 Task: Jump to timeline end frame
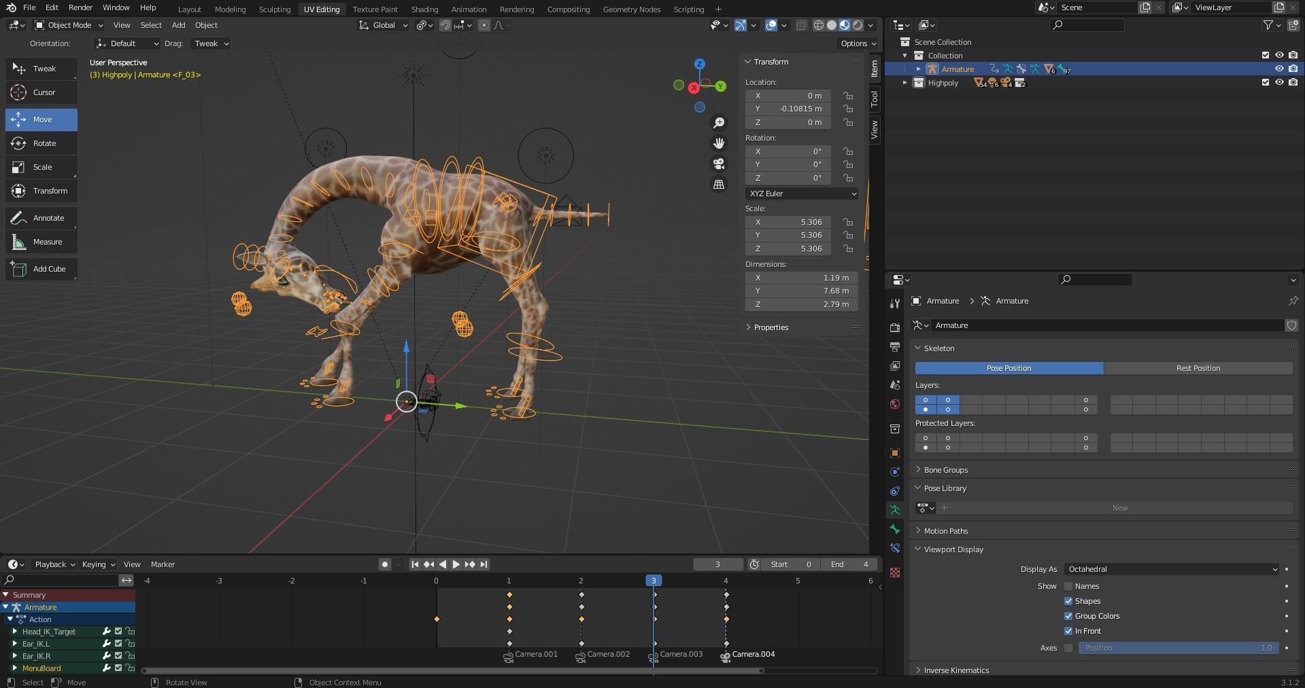(x=484, y=564)
